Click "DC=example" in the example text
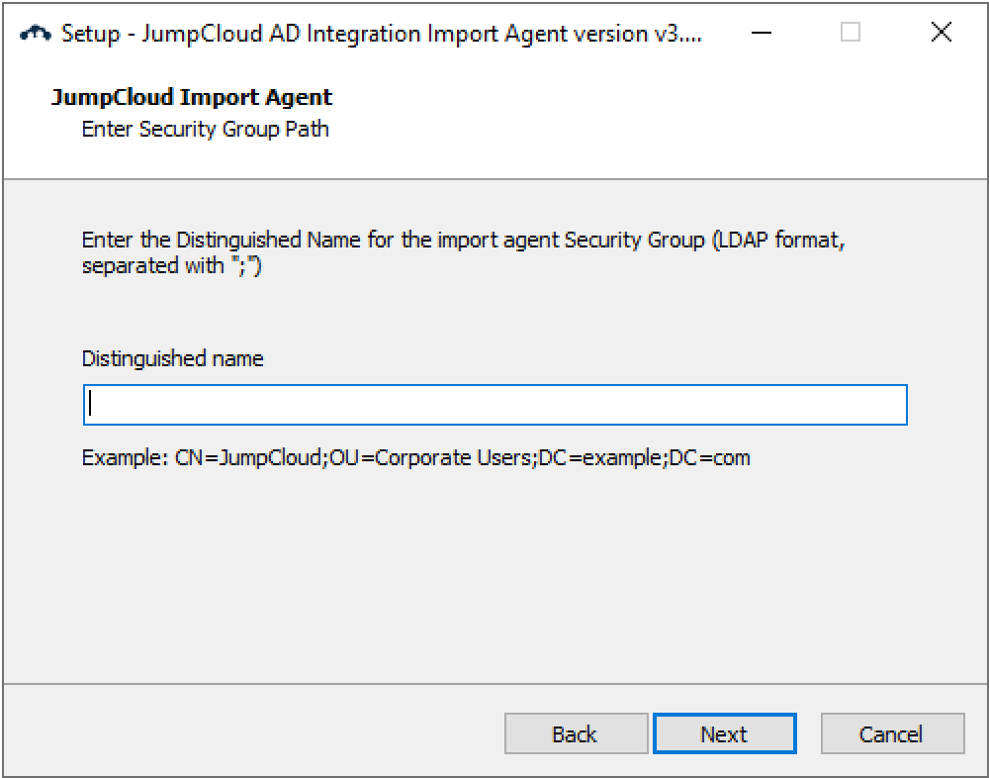The image size is (989, 778). point(601,458)
